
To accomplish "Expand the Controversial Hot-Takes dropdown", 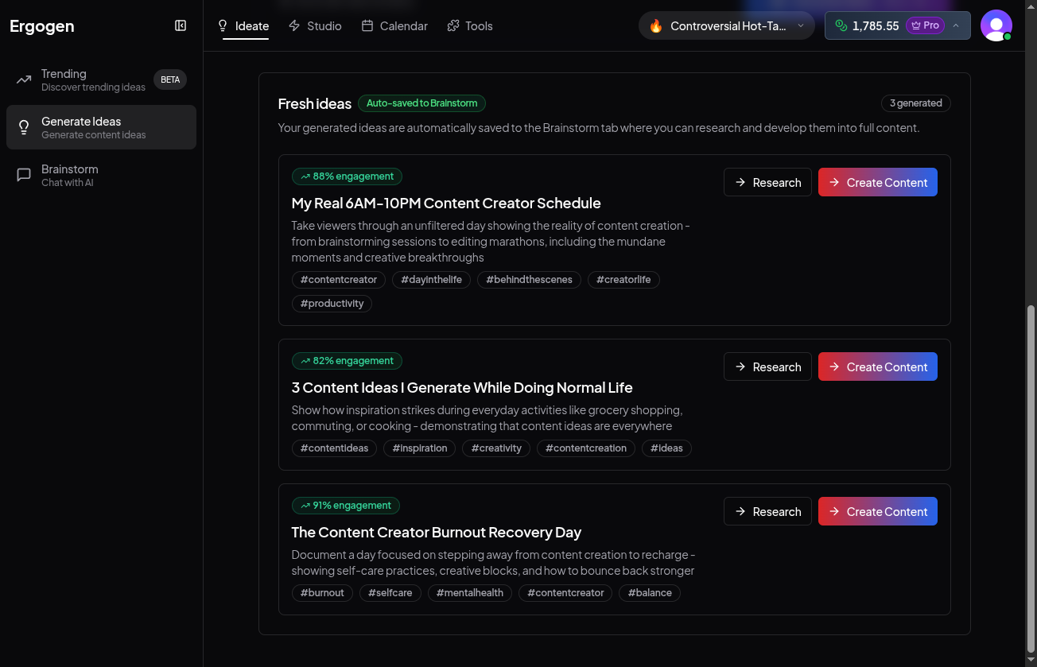I will [801, 25].
